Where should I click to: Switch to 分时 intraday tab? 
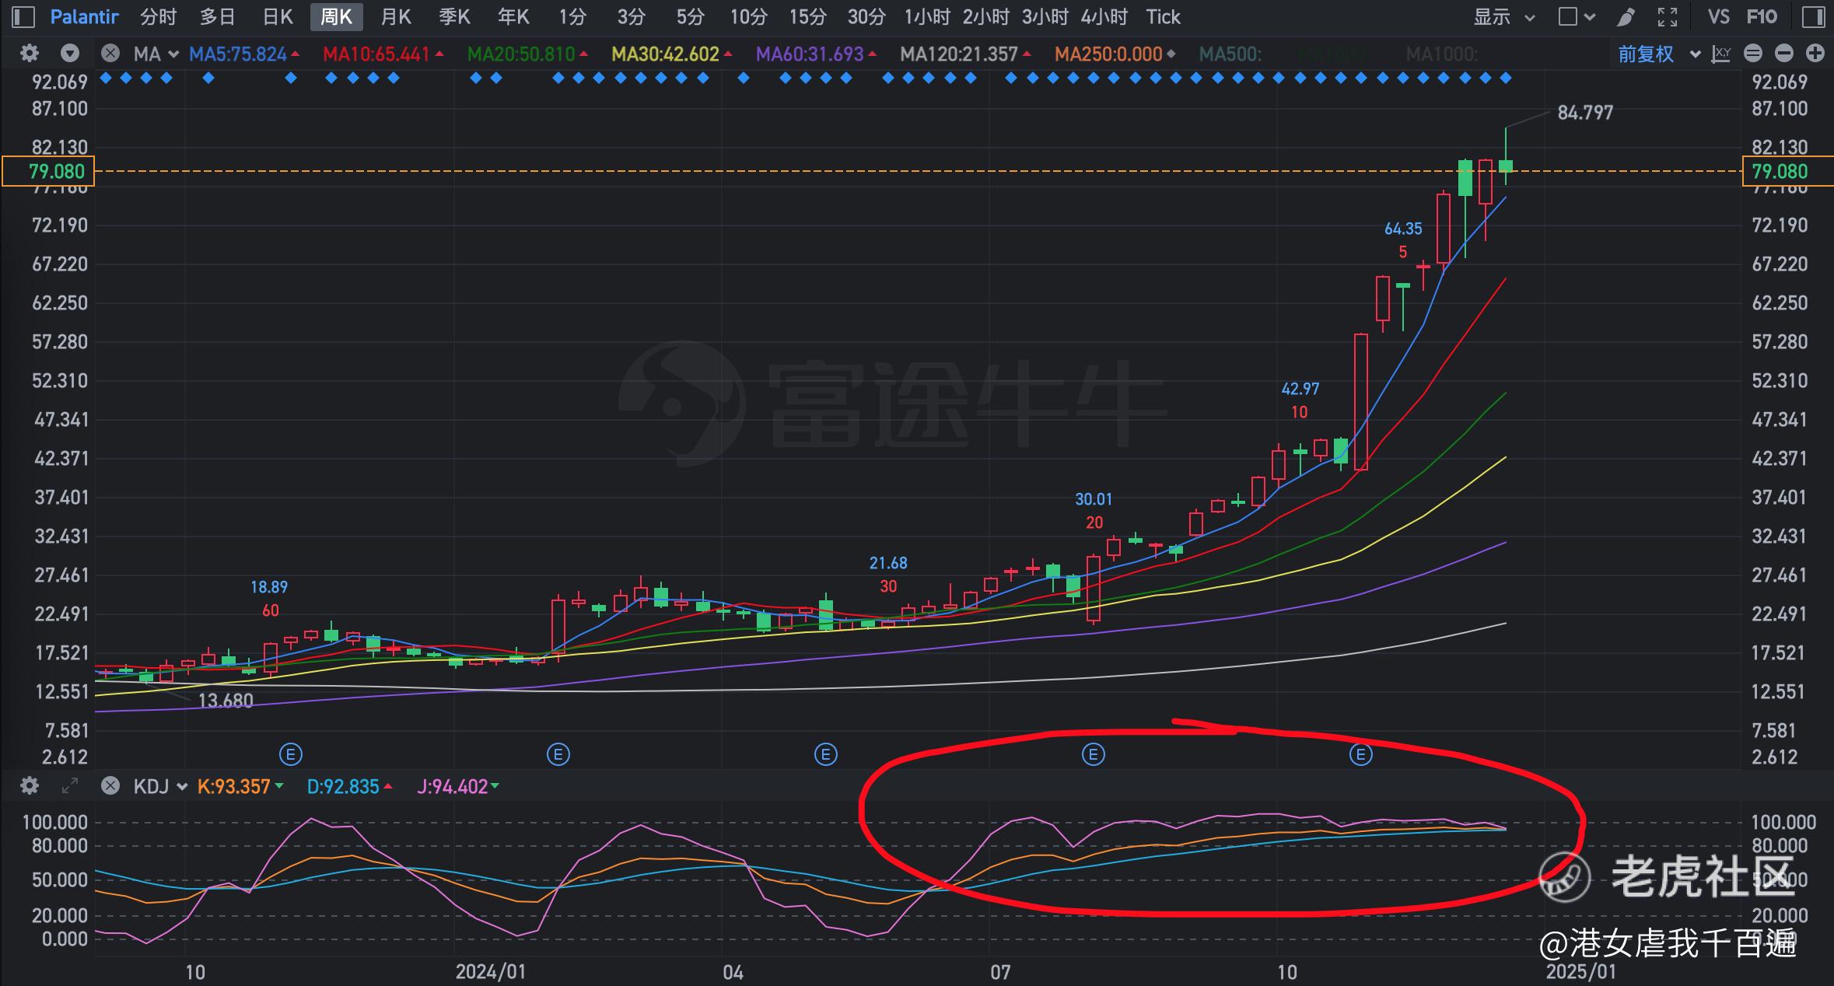tap(158, 16)
